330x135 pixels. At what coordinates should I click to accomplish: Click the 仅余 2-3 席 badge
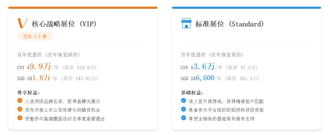(x=35, y=37)
